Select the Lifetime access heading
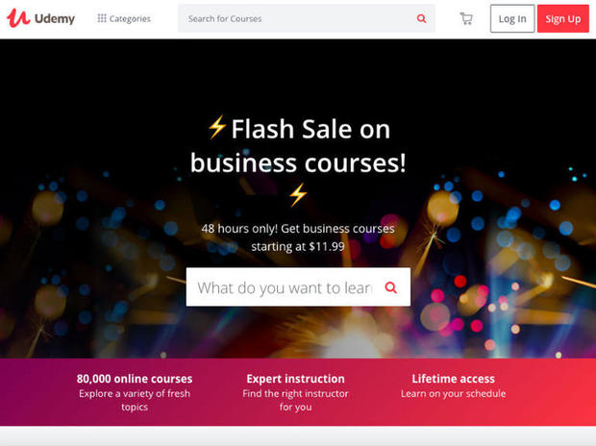The image size is (596, 446). 454,379
